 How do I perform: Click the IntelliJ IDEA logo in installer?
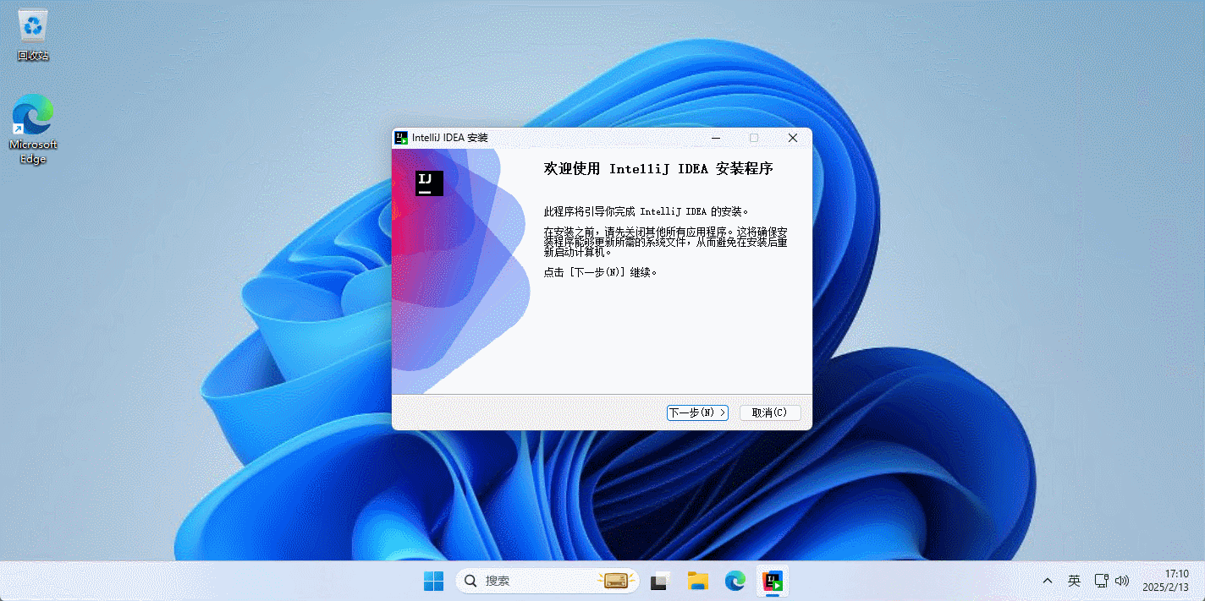tap(429, 183)
